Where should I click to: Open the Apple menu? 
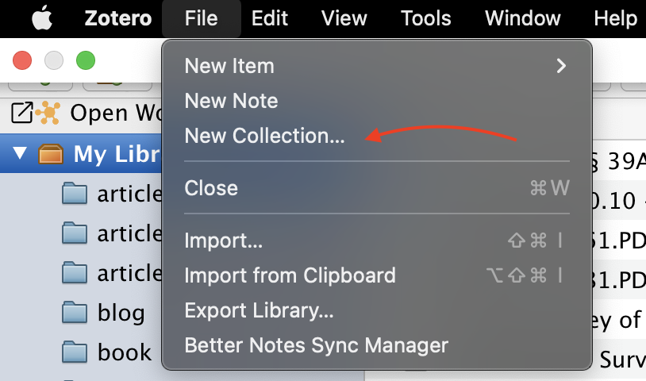42,18
